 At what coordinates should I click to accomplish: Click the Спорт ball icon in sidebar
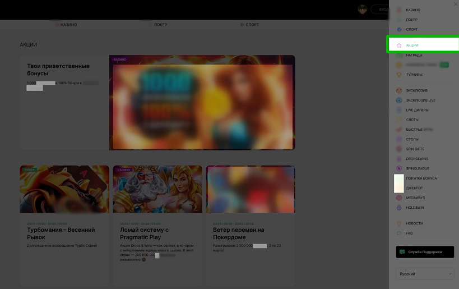pos(399,29)
